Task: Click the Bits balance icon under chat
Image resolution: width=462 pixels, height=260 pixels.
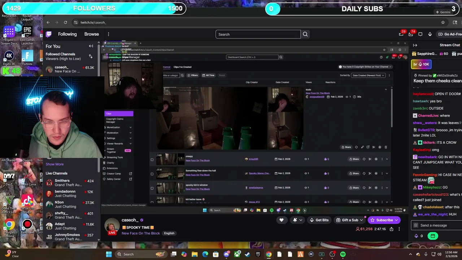Action: (416, 236)
